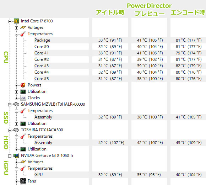The width and height of the screenshot is (206, 185).
Task: Expand the Fans node
Action: 16,181
